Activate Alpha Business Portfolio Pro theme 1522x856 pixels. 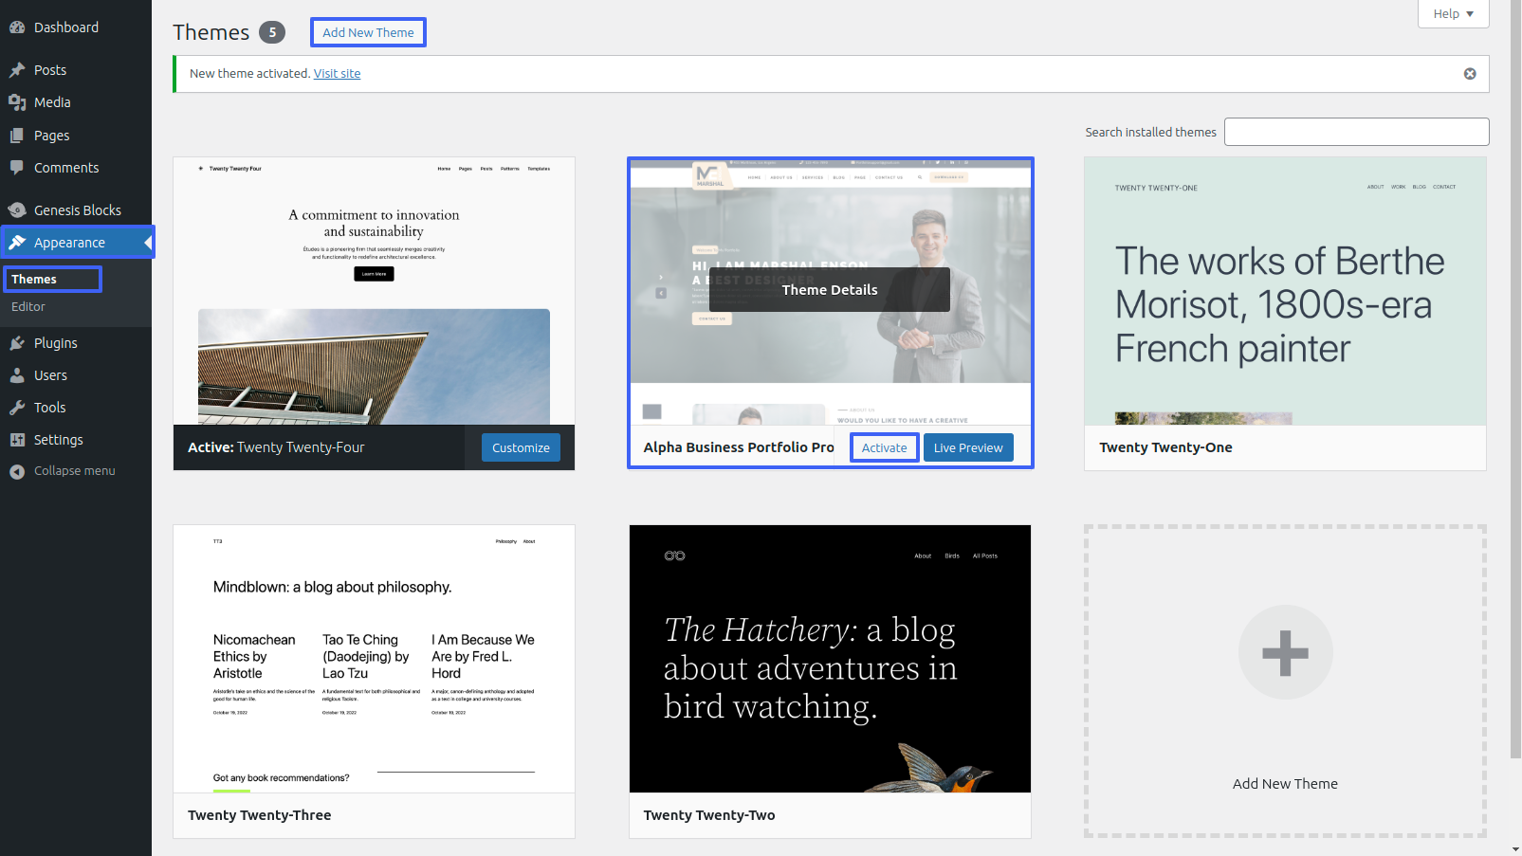[x=884, y=447]
